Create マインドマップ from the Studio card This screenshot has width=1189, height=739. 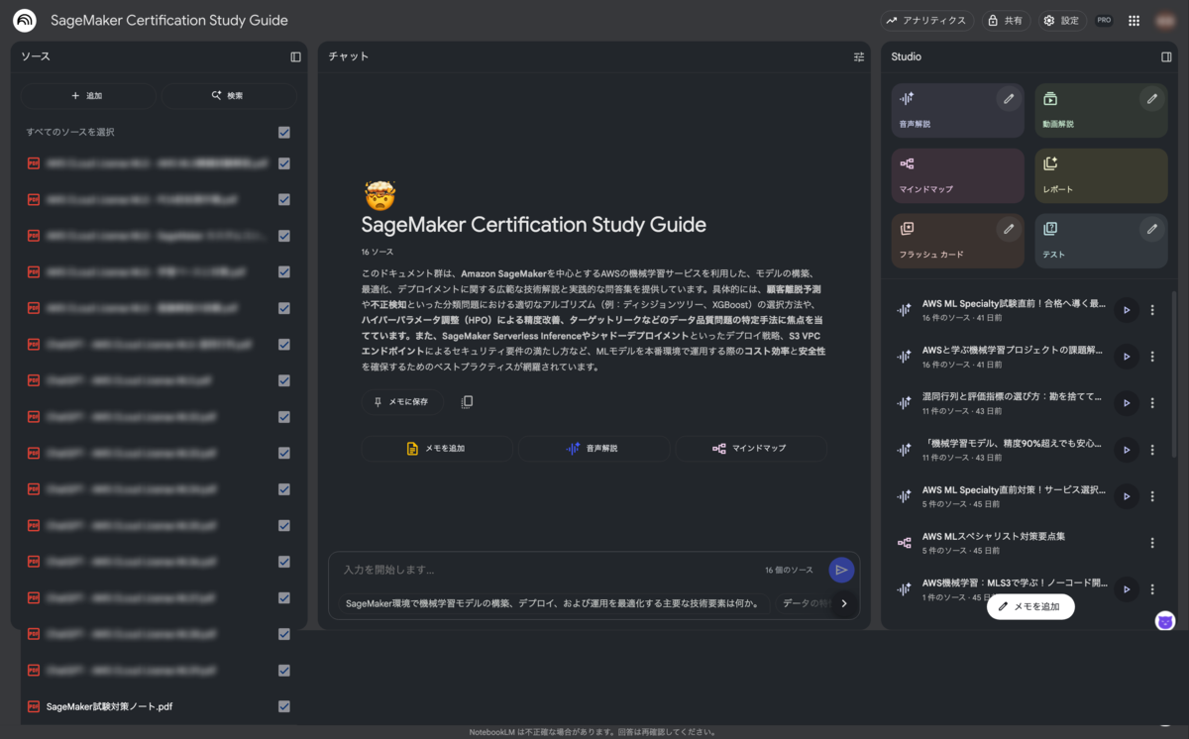(957, 175)
